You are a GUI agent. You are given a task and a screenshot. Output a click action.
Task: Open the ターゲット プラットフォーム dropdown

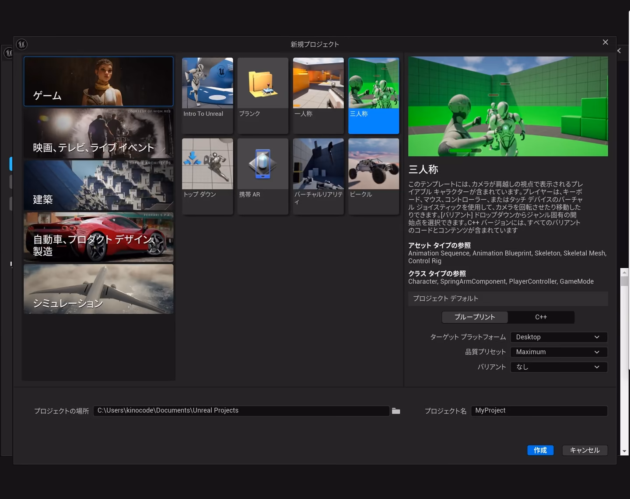coord(559,337)
